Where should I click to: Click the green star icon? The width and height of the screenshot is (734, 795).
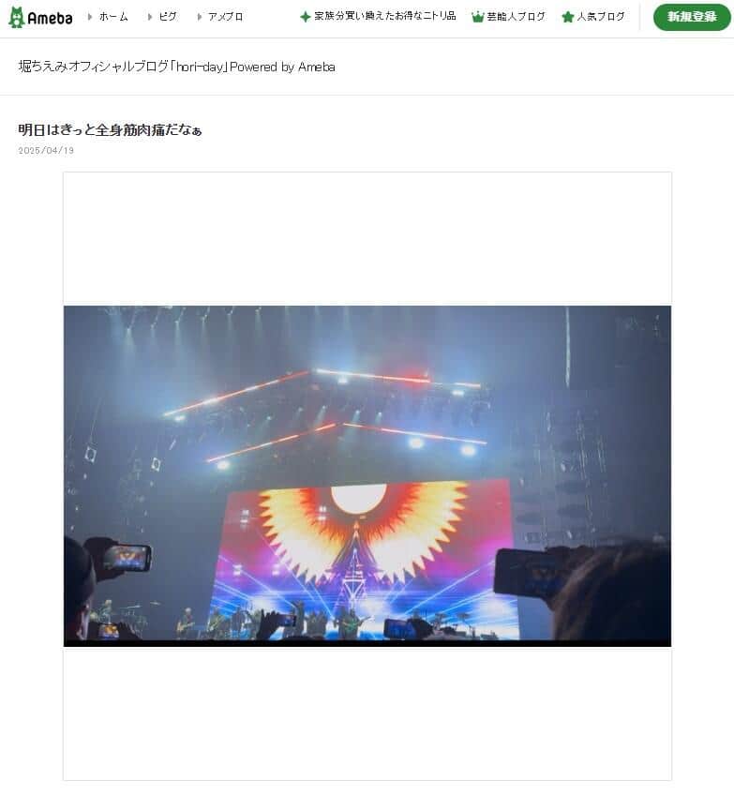click(568, 17)
